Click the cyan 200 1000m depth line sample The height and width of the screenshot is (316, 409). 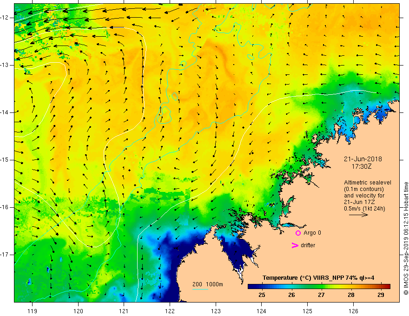tap(200, 289)
